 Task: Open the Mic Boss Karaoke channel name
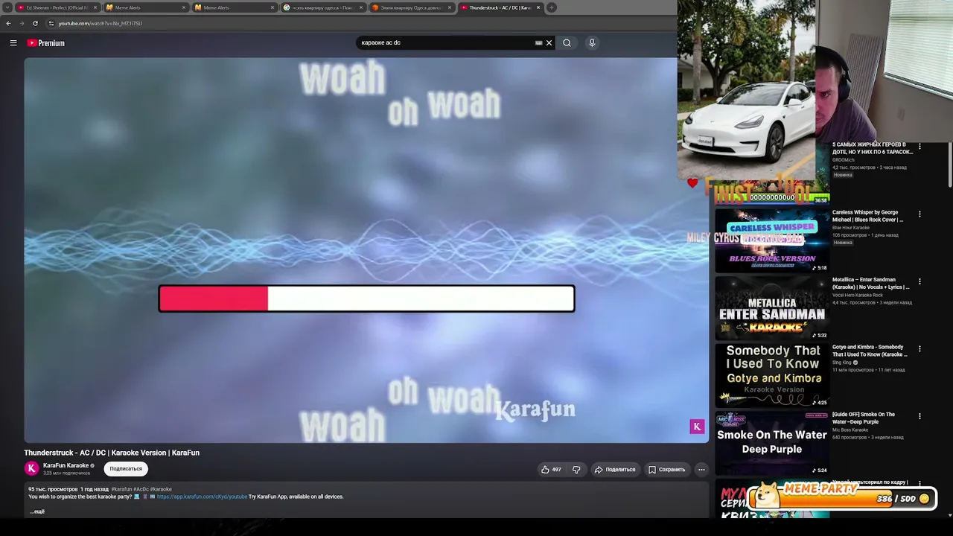850,430
